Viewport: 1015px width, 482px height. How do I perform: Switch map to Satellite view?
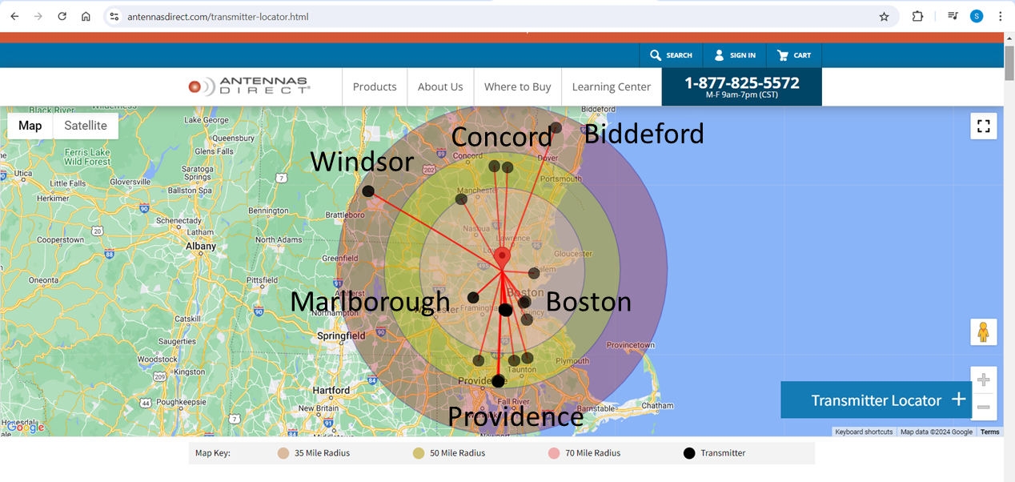coord(86,126)
